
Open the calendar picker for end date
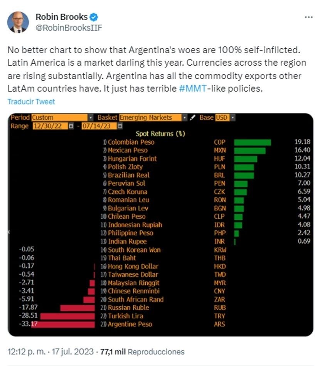pos(120,126)
